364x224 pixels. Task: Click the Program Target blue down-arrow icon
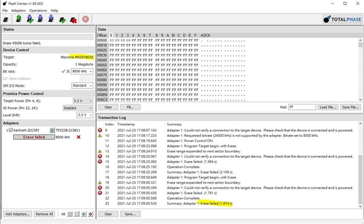pos(40,19)
